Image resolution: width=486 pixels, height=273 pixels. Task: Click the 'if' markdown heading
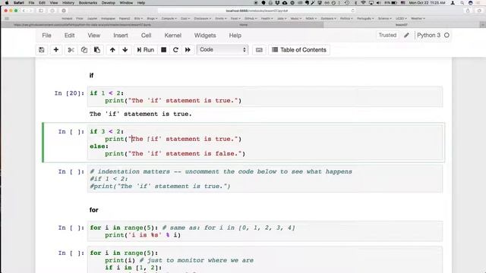point(91,75)
